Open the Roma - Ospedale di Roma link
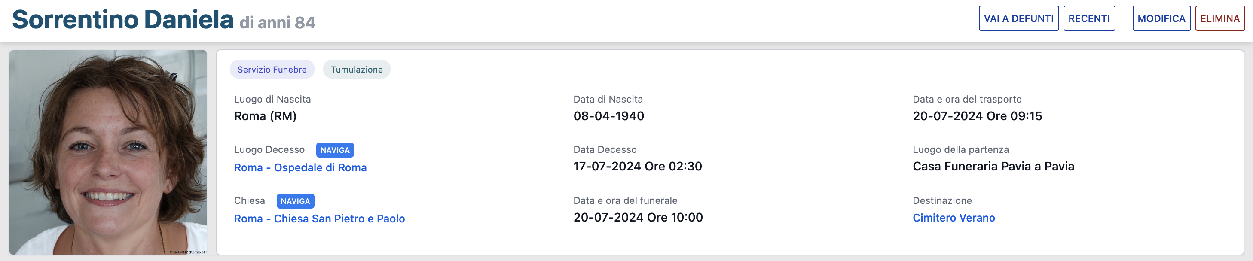The width and height of the screenshot is (1253, 261). (x=300, y=168)
